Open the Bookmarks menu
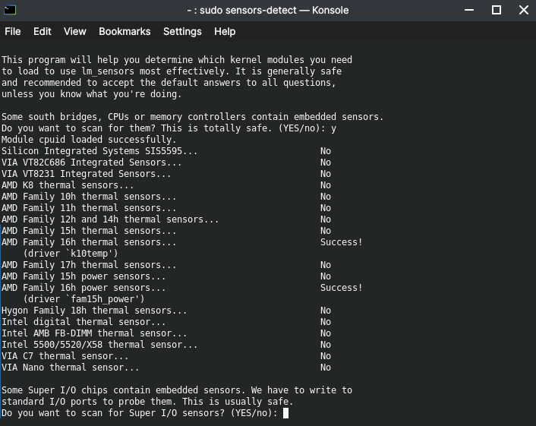536x426 pixels. tap(125, 31)
